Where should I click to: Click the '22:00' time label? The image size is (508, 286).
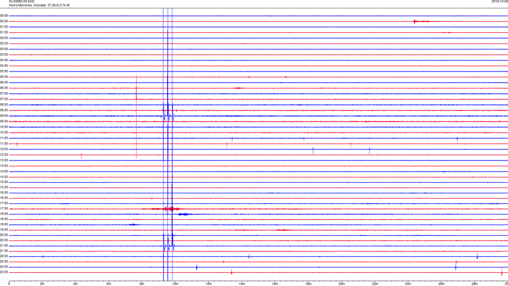(4, 256)
